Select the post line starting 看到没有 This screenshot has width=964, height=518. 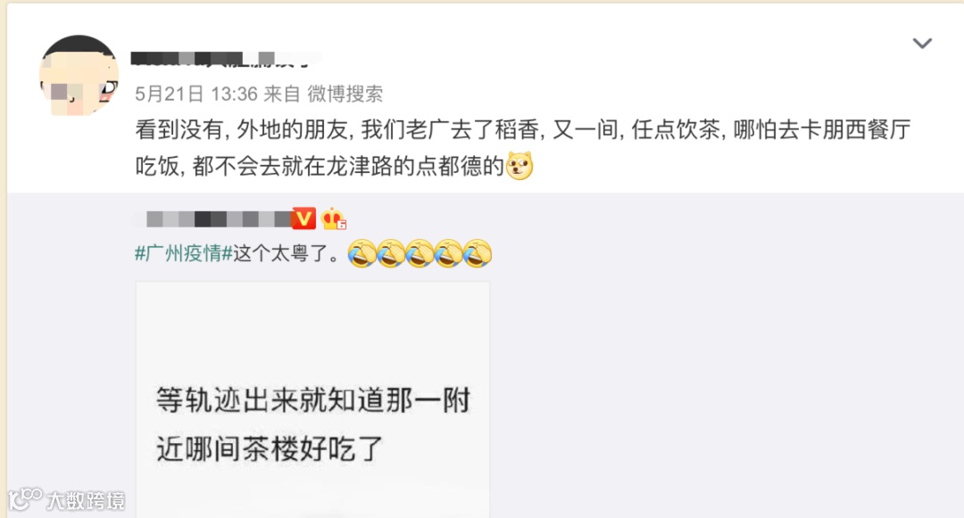522,129
